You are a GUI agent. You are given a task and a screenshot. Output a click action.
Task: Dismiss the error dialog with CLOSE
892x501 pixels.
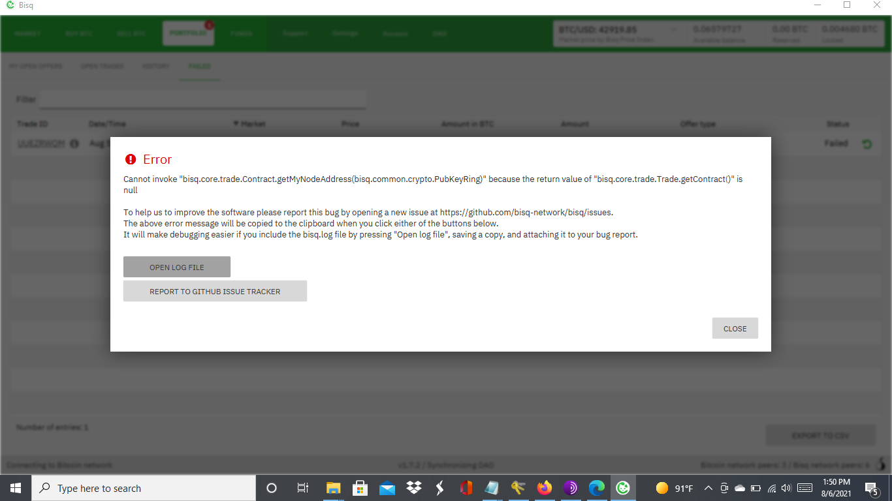(x=735, y=328)
